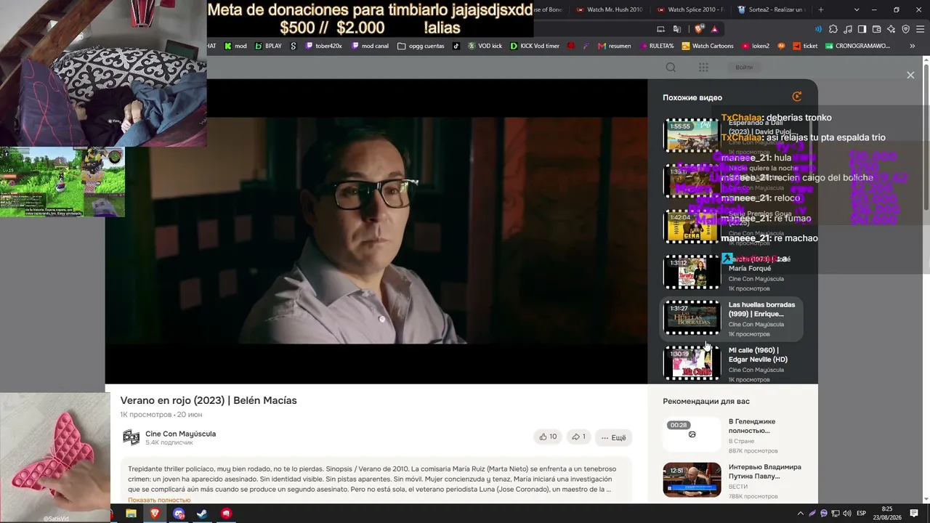The height and width of the screenshot is (523, 930).
Task: Open the media playlist music-note icon
Action: coord(848,29)
